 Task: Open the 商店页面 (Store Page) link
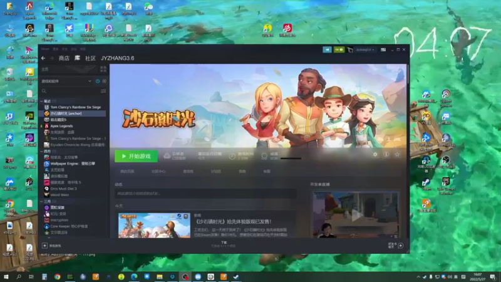[127, 171]
